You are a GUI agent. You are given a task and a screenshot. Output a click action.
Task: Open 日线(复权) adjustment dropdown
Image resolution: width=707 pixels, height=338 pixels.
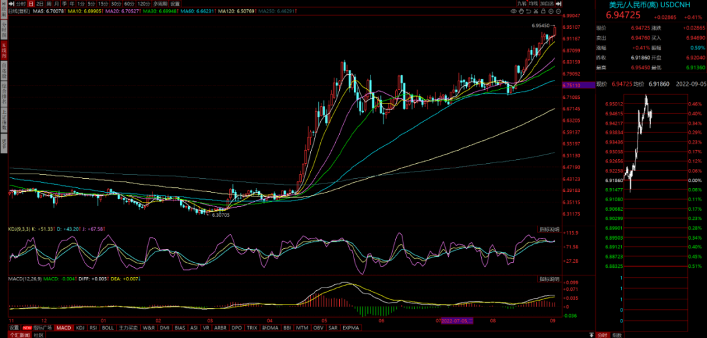18,11
